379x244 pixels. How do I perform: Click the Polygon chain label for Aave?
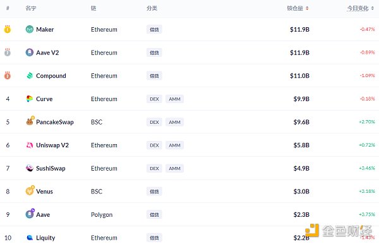tap(102, 215)
